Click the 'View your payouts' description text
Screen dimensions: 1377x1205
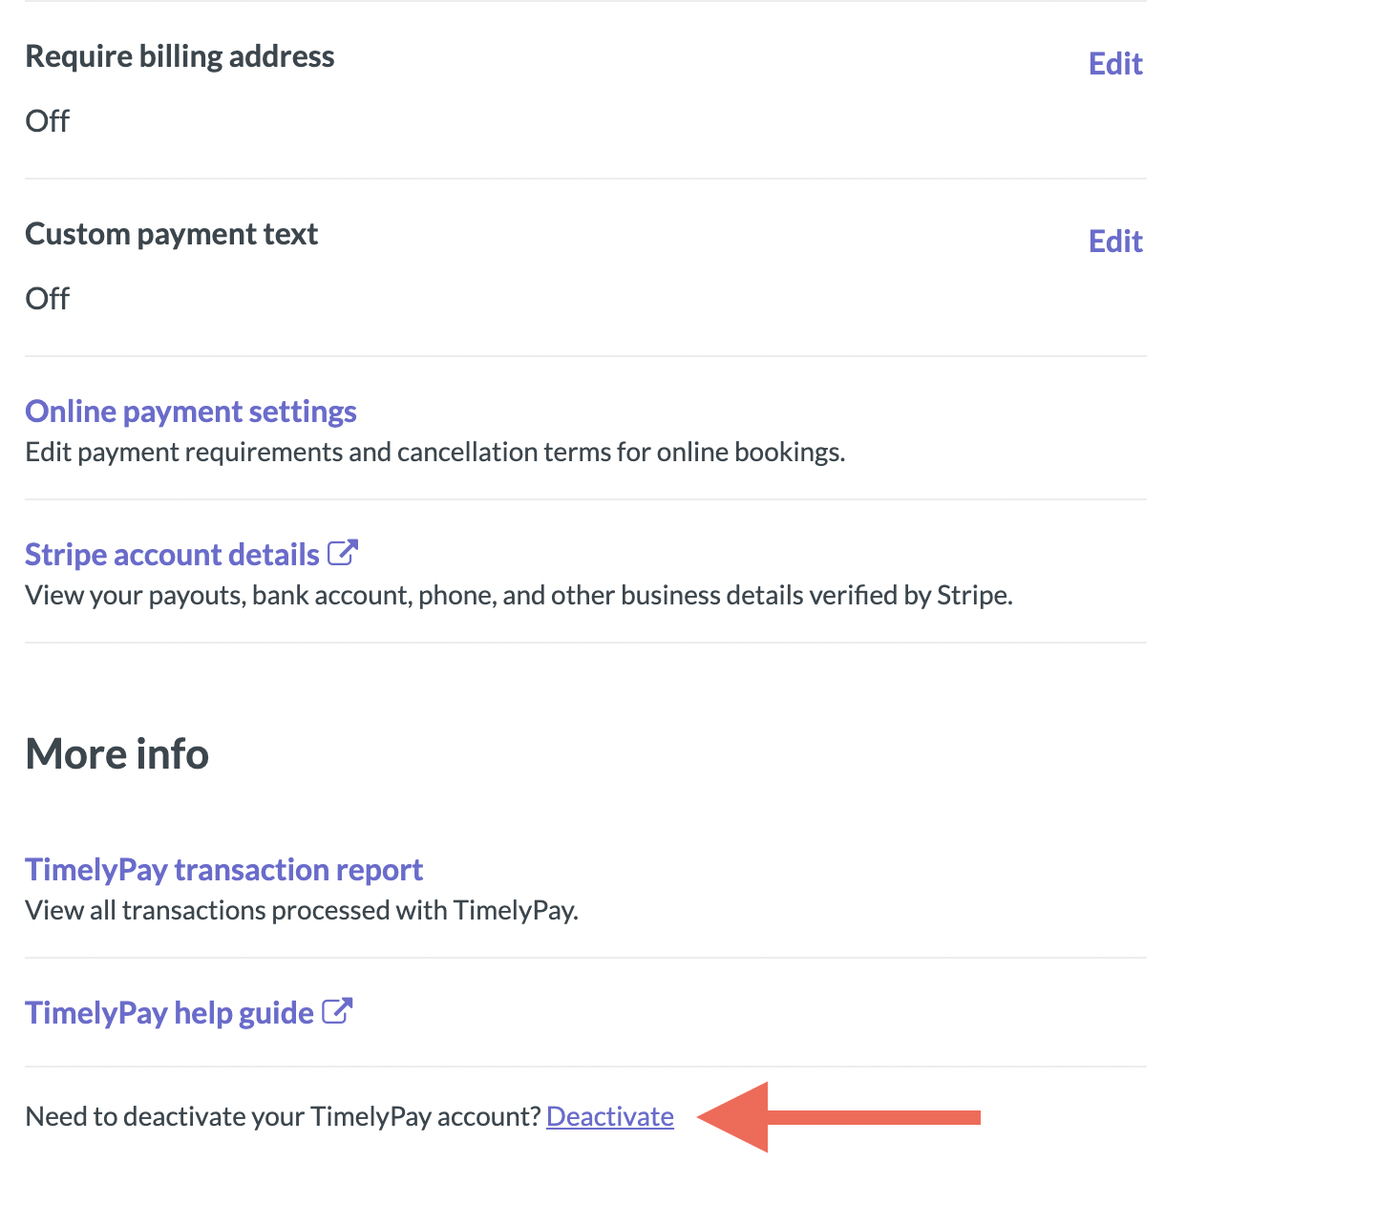point(519,595)
